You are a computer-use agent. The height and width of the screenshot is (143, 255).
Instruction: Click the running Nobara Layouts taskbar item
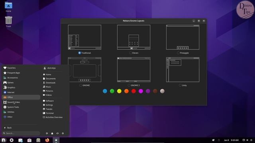pos(56,140)
